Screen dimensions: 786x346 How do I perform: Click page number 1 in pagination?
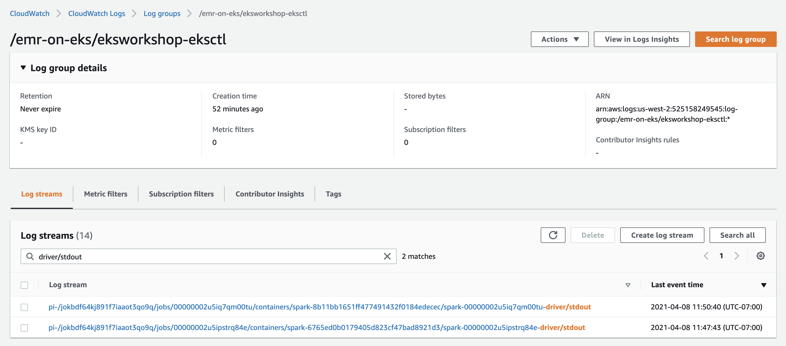pos(721,256)
